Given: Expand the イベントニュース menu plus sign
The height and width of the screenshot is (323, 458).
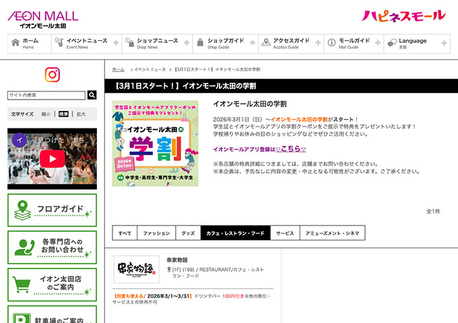Looking at the screenshot, I should point(116,43).
